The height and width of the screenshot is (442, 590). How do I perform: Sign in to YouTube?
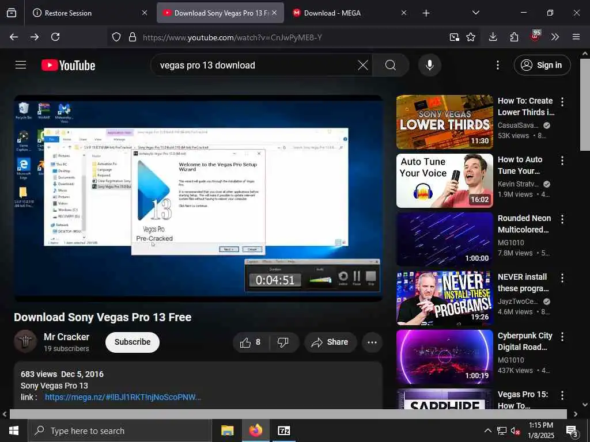[x=542, y=65]
